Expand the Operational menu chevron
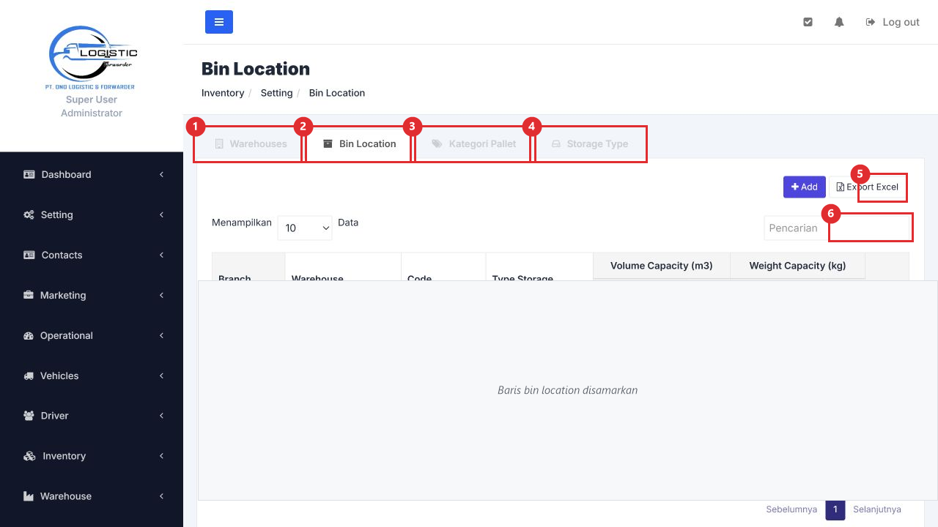938x527 pixels. point(161,335)
